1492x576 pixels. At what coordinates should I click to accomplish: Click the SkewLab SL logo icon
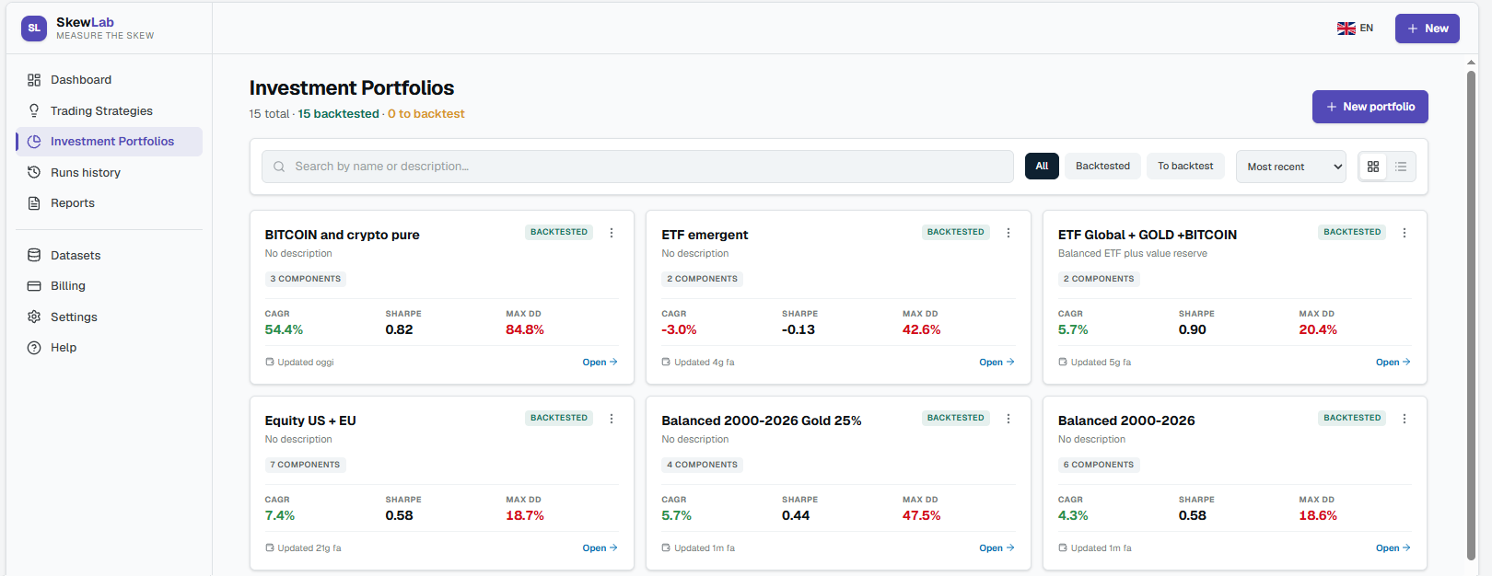click(x=34, y=29)
